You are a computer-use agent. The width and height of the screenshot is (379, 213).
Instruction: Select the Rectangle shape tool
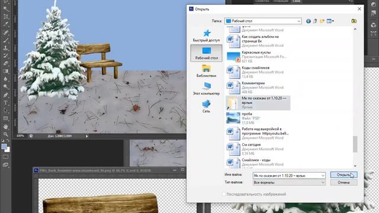(x=6, y=118)
